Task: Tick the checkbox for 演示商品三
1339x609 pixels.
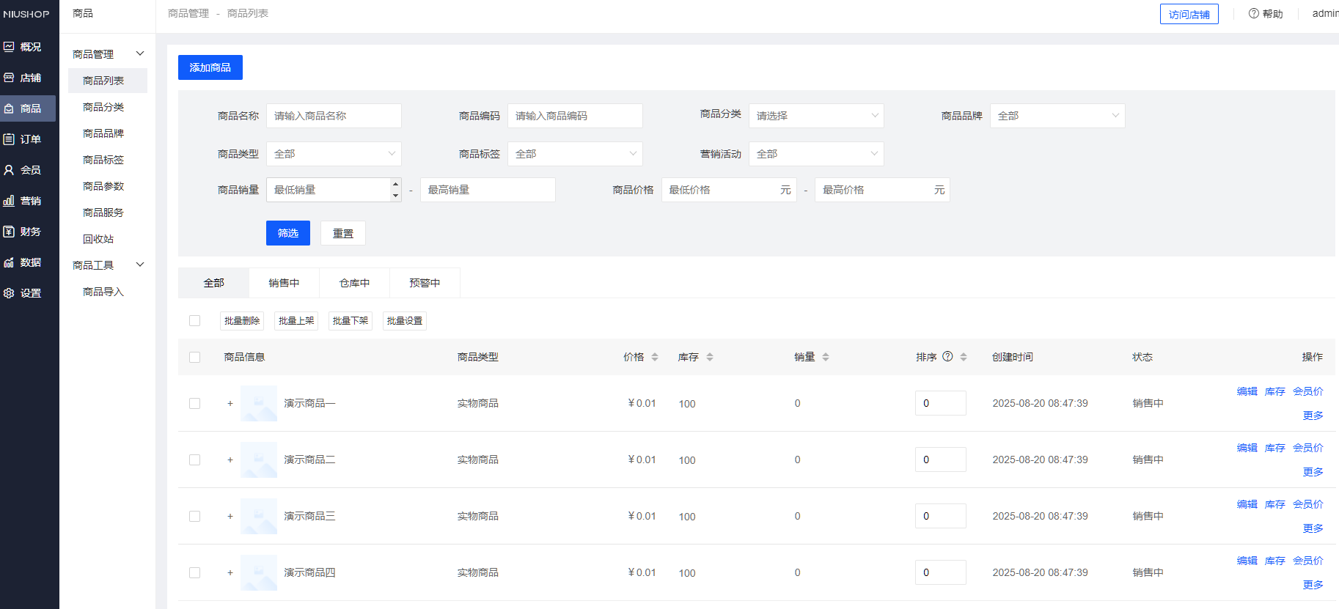Action: pos(194,516)
